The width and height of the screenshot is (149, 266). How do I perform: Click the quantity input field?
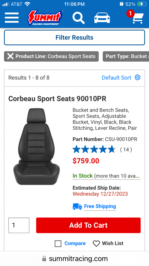(19, 225)
